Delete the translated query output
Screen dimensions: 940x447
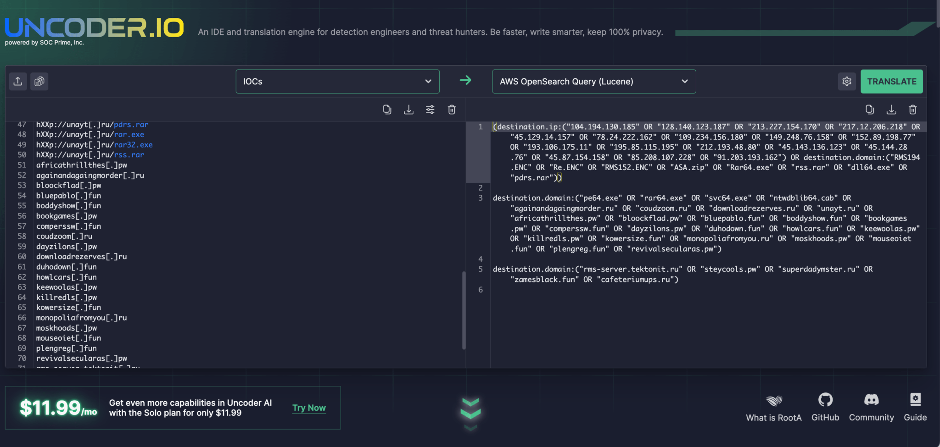click(912, 110)
